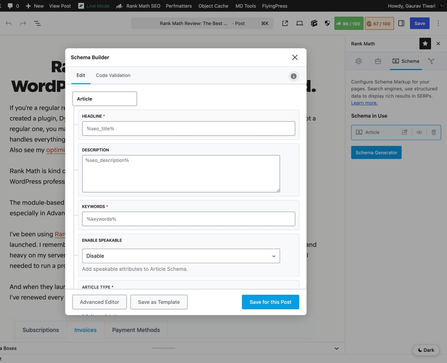The width and height of the screenshot is (447, 363).
Task: View the post in new tab icon
Action: (285, 23)
